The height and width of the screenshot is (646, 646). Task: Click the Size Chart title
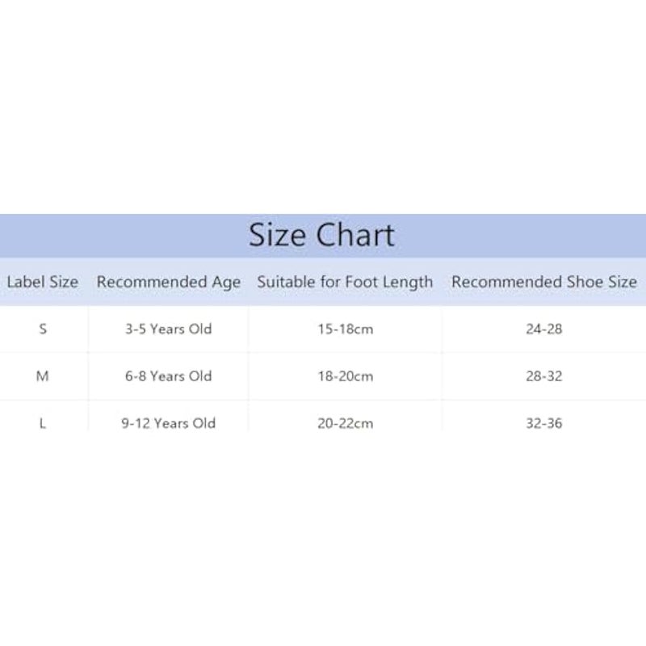321,235
